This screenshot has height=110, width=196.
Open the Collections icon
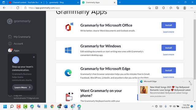click(x=178, y=8)
